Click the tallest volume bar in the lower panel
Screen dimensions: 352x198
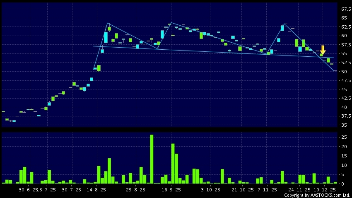pyautogui.click(x=152, y=159)
